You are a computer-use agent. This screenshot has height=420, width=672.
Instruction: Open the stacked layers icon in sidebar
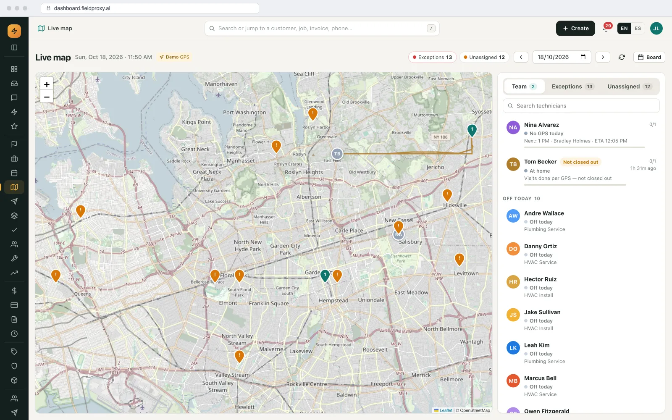14,215
